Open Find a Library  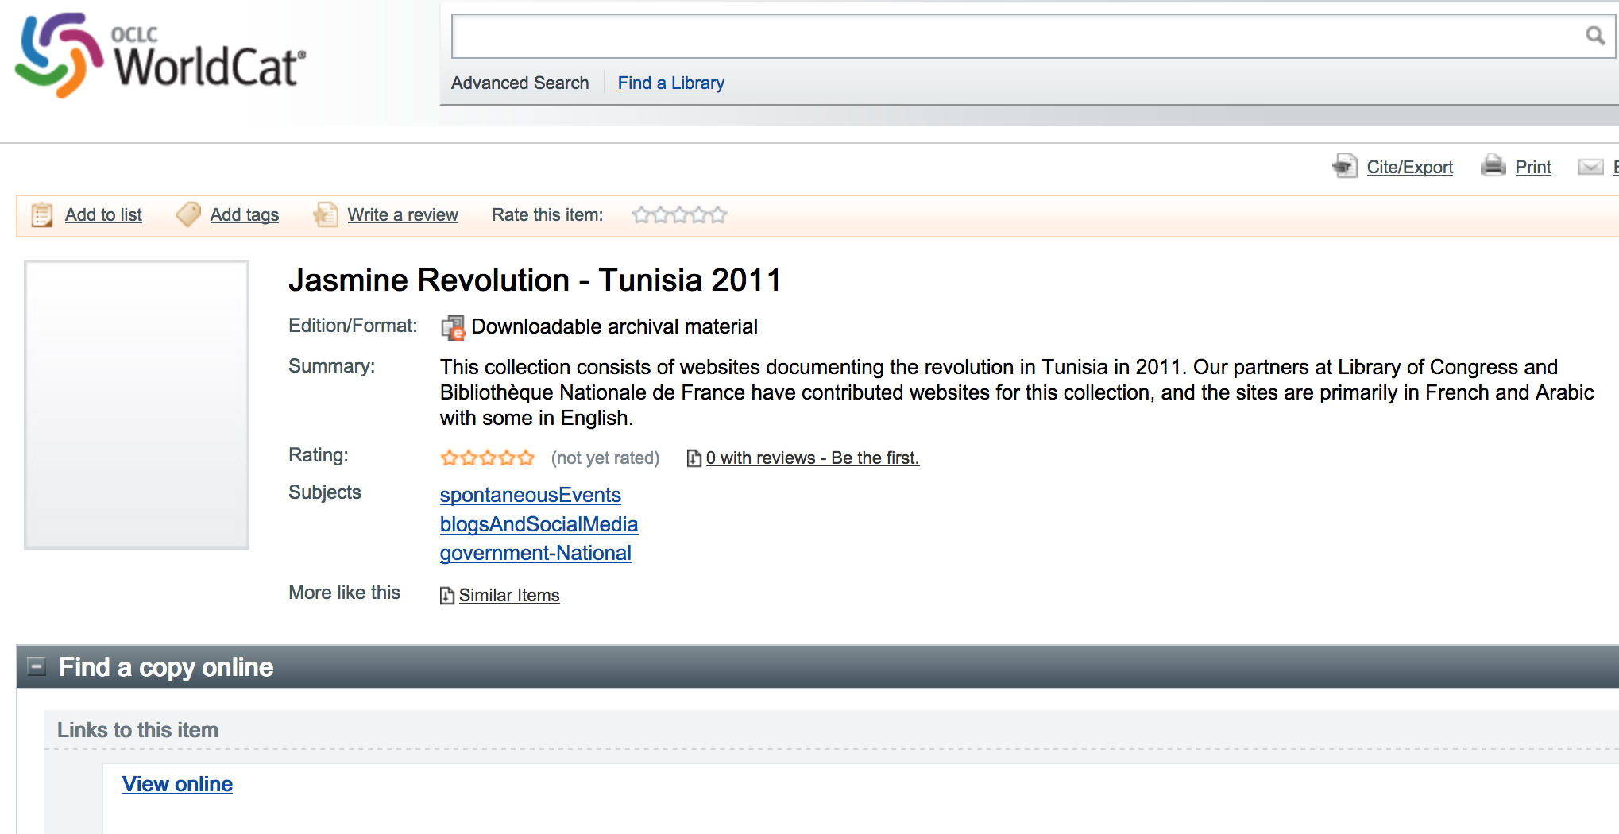click(x=670, y=83)
